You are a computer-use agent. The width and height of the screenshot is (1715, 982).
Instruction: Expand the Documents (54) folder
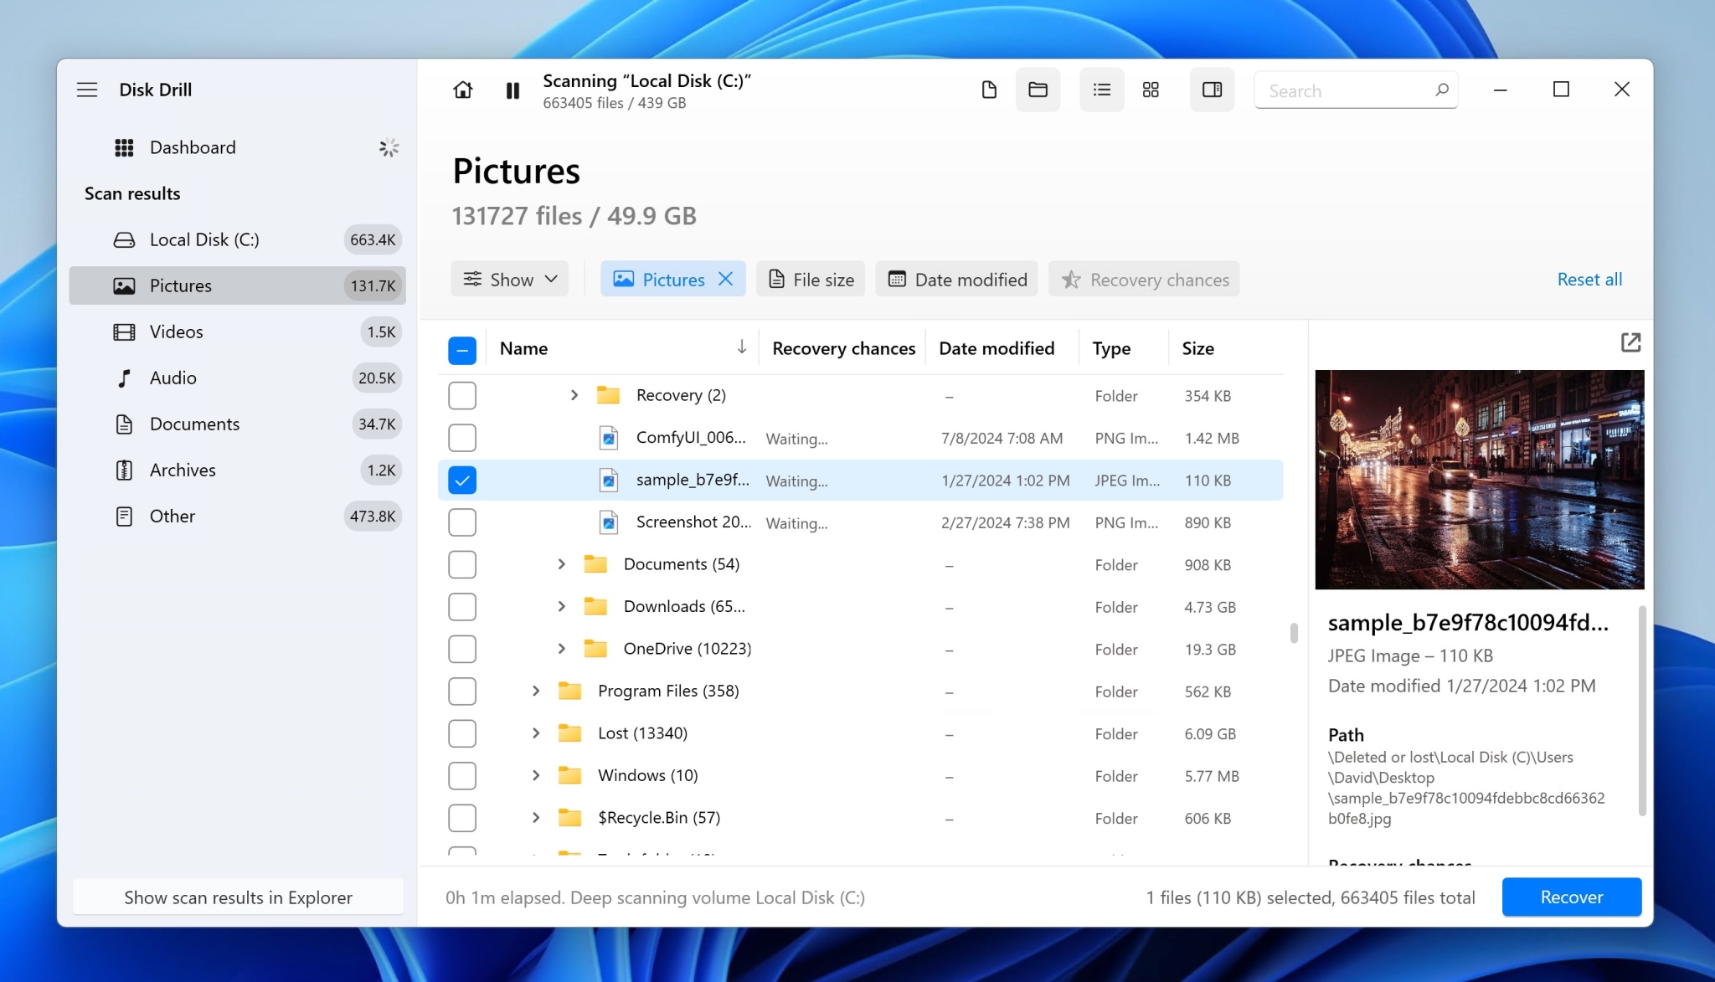point(561,564)
